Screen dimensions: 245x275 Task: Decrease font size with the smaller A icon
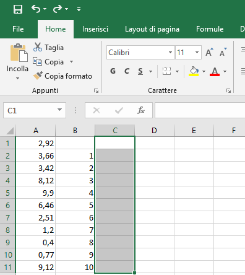coord(223,52)
